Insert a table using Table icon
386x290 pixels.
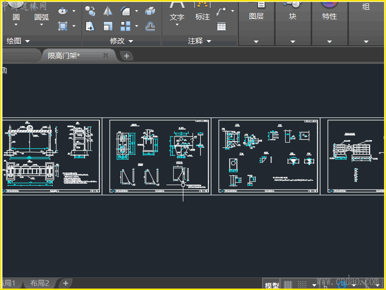[221, 26]
